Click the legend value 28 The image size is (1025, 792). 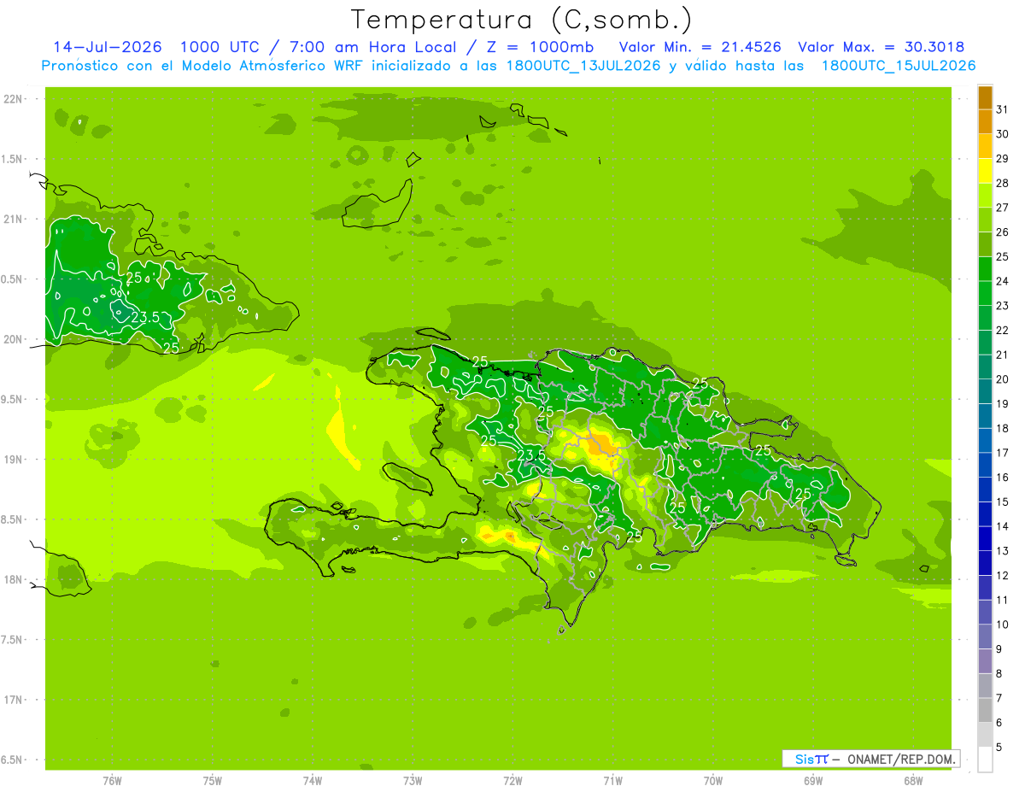point(1002,183)
